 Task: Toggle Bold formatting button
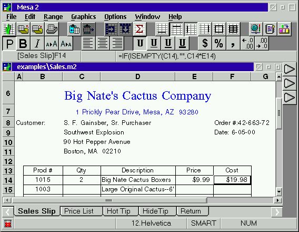(23, 43)
